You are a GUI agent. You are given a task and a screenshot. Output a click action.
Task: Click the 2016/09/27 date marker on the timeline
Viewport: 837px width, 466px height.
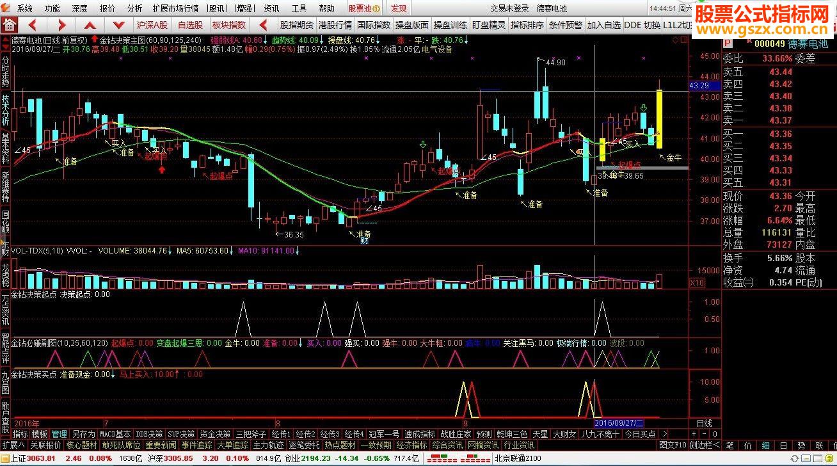[x=619, y=423]
